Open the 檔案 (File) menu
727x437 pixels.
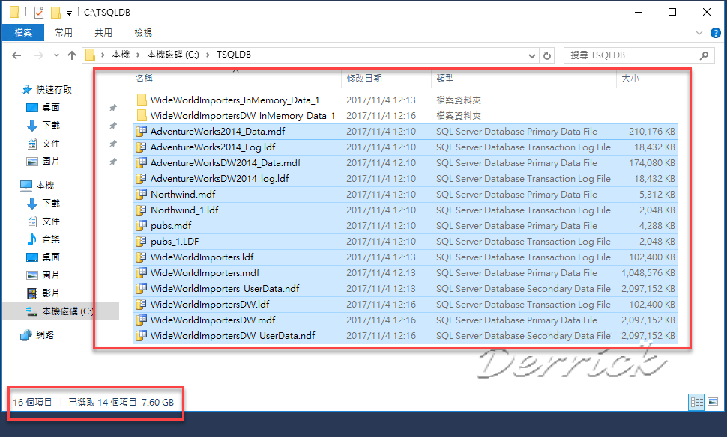click(22, 32)
